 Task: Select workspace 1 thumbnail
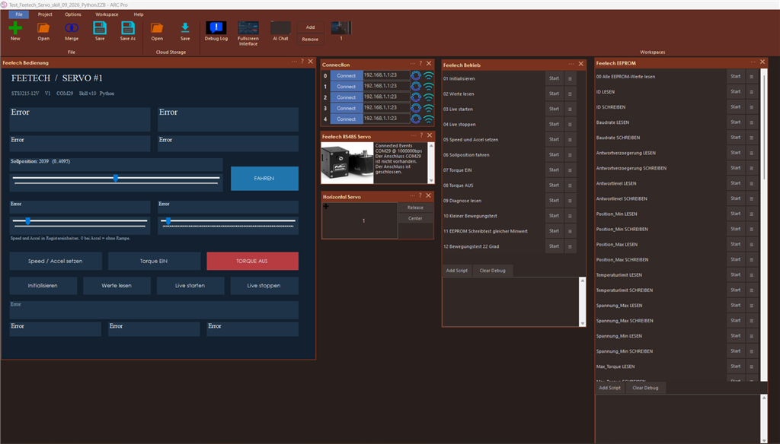(x=341, y=28)
